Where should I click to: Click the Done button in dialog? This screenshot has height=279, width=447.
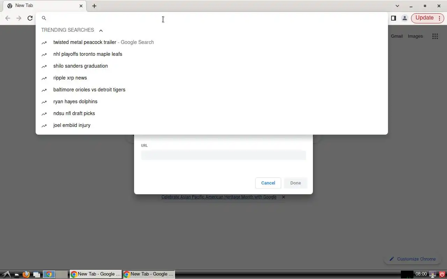coord(295,183)
